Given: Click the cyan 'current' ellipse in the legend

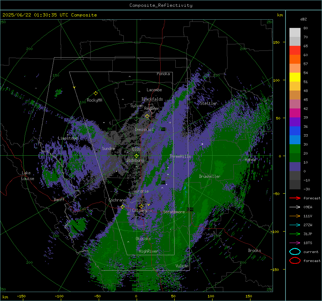Looking at the screenshot, I should tap(295, 252).
